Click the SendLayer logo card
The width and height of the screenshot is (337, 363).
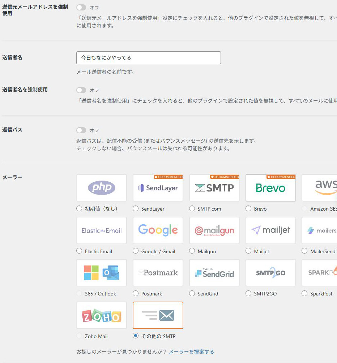pos(158,188)
